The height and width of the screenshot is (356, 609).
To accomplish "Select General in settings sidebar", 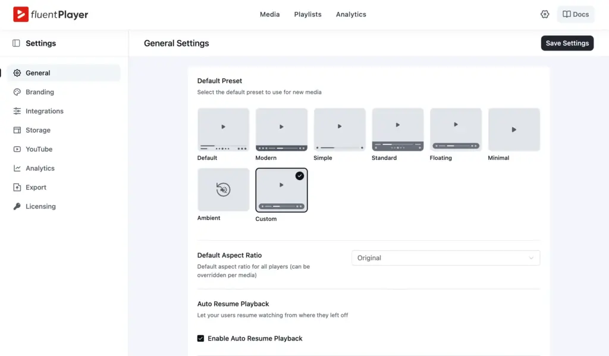I will [x=64, y=73].
